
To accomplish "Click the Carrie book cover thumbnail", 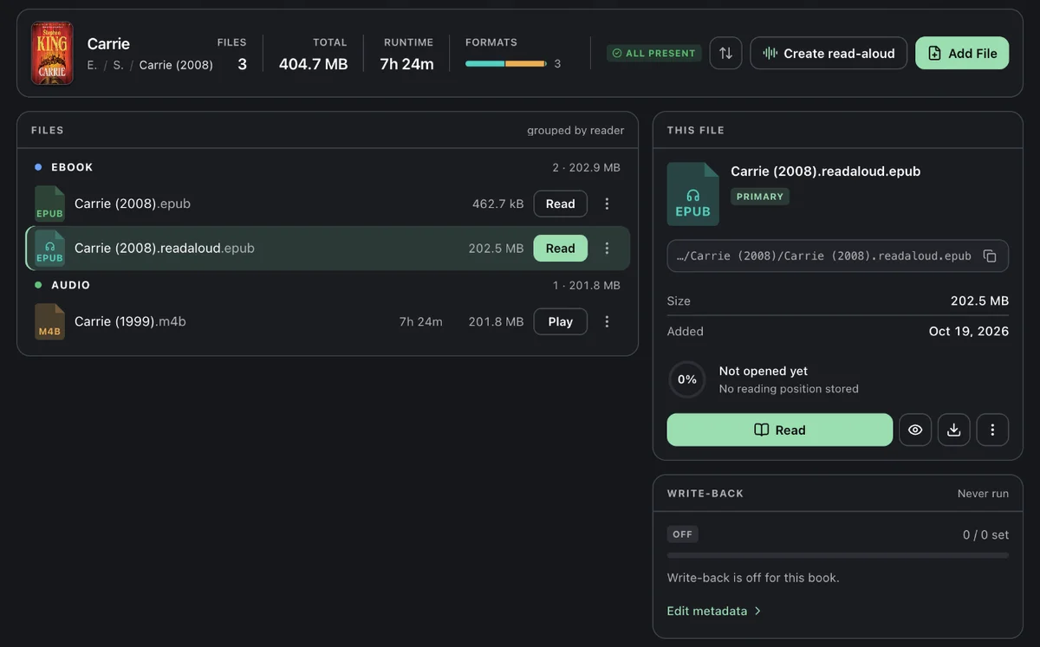I will pos(52,53).
